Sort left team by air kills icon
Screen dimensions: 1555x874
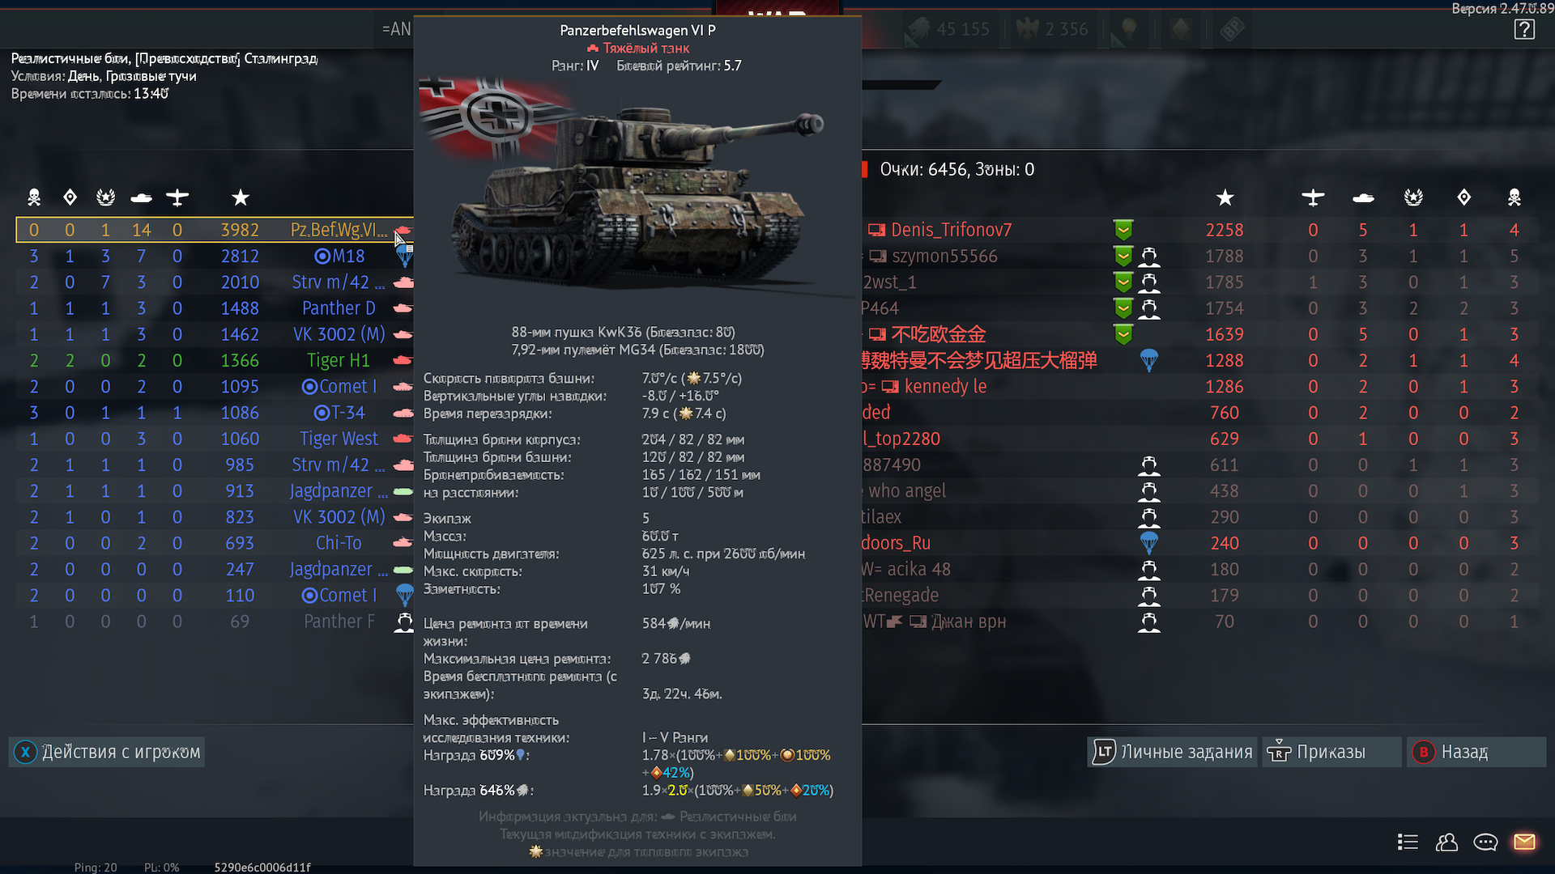tap(177, 197)
